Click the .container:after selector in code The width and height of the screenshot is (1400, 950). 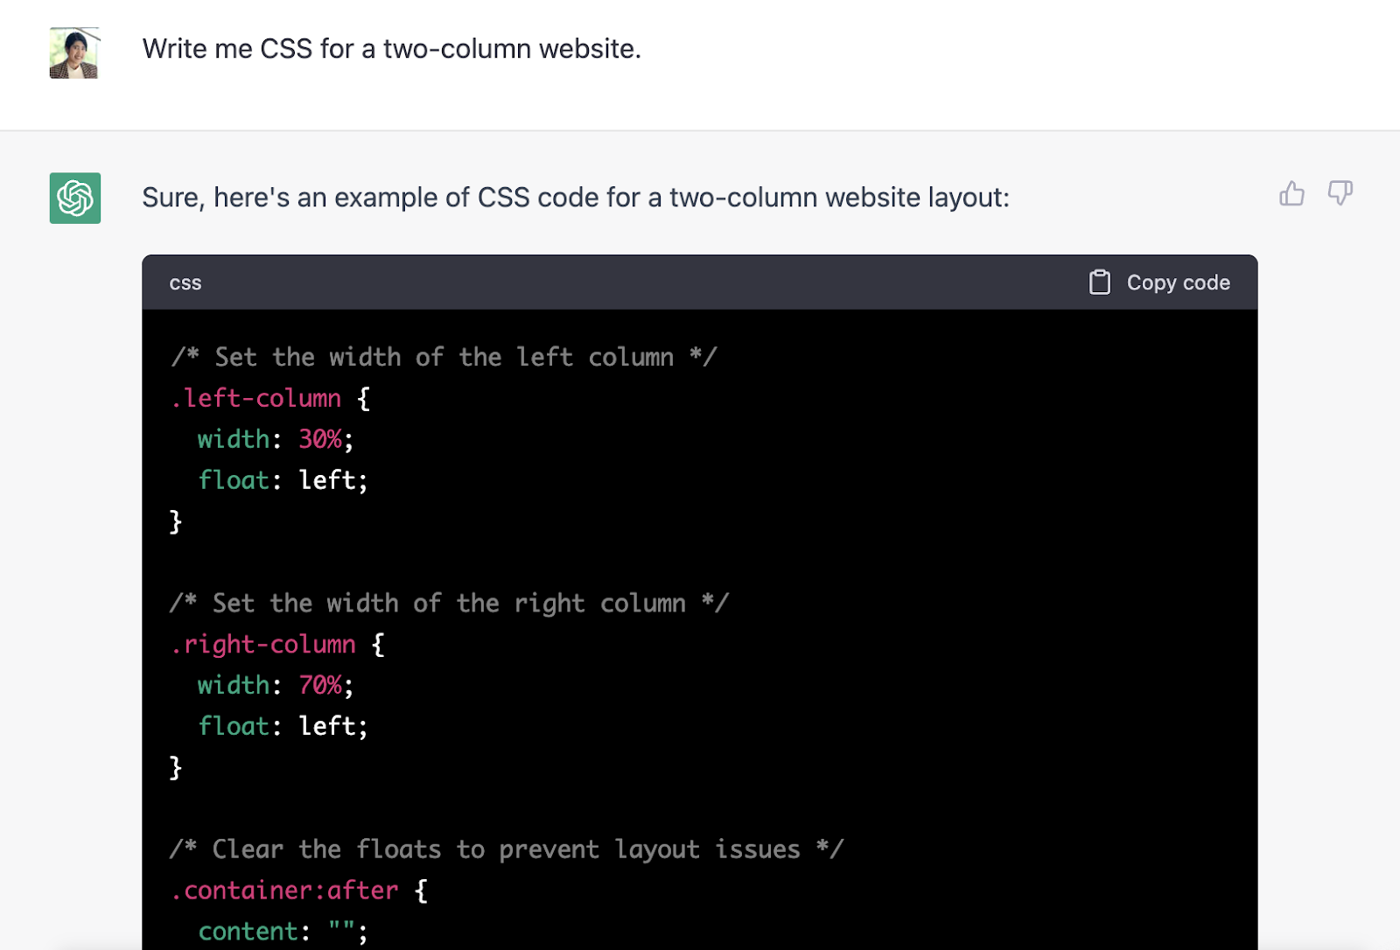point(284,891)
